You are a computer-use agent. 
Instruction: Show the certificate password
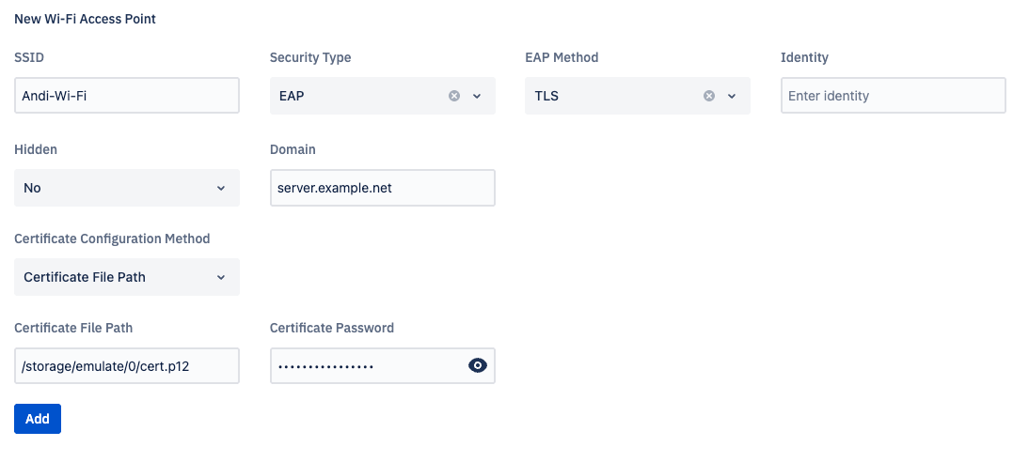click(478, 366)
